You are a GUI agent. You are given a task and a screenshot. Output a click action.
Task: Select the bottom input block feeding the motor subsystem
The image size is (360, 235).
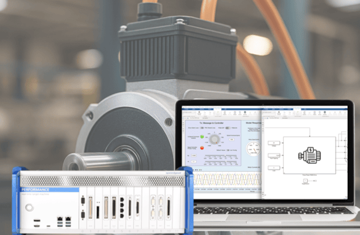coord(274,168)
